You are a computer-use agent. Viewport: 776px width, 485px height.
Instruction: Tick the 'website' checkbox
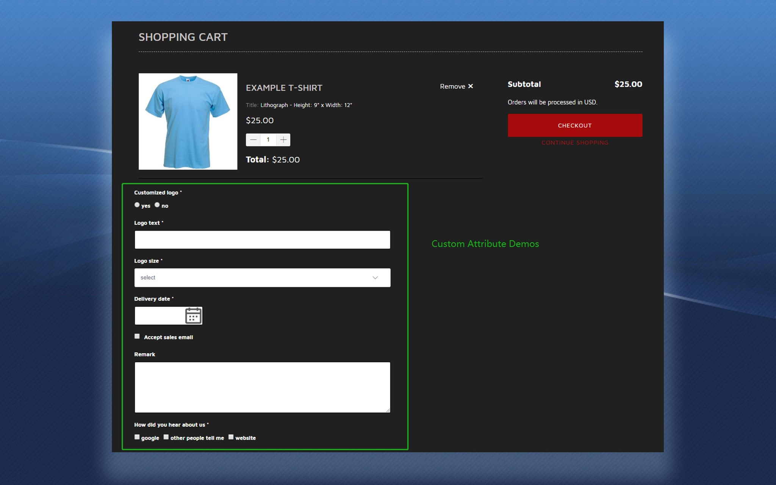click(231, 437)
